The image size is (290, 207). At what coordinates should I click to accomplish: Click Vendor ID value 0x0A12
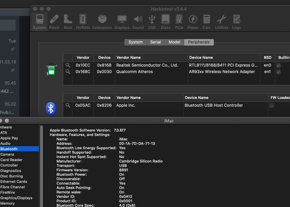pyautogui.click(x=125, y=196)
